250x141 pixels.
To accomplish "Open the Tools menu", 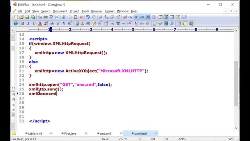I will (85, 11).
